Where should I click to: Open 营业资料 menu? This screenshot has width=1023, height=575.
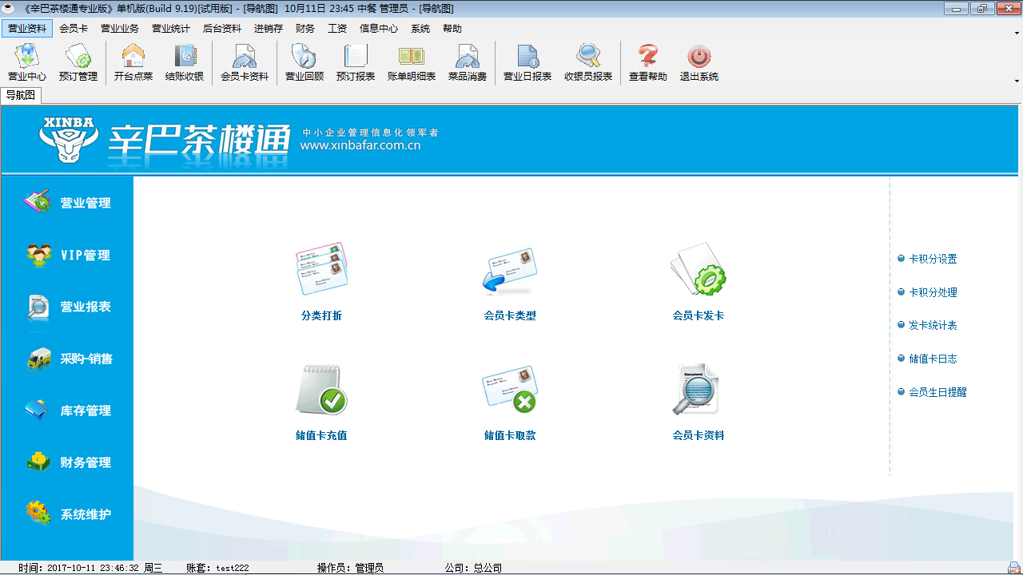(27, 28)
